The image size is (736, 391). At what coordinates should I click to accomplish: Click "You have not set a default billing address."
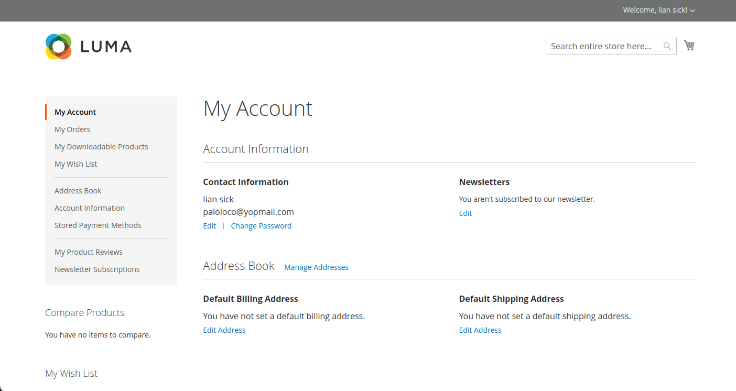[284, 317]
